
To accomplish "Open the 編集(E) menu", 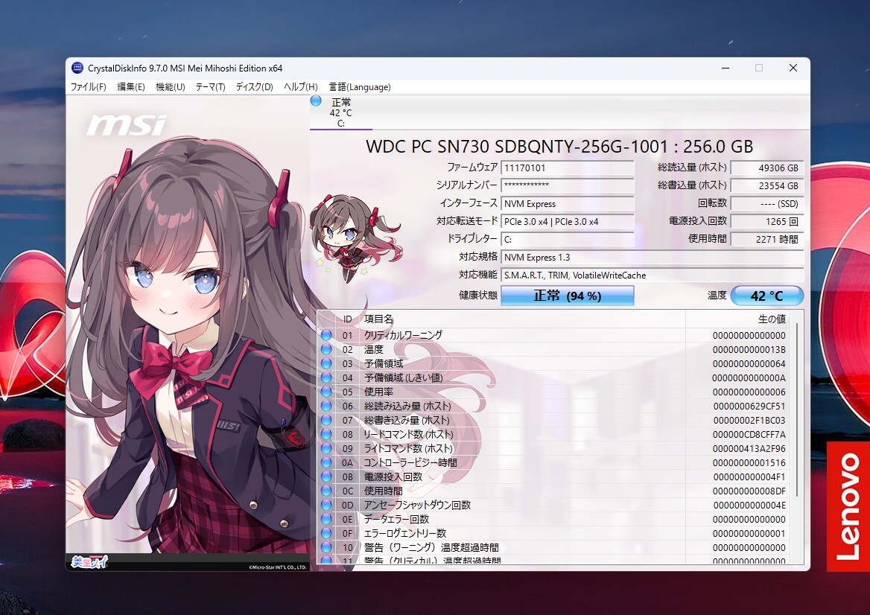I will point(131,86).
